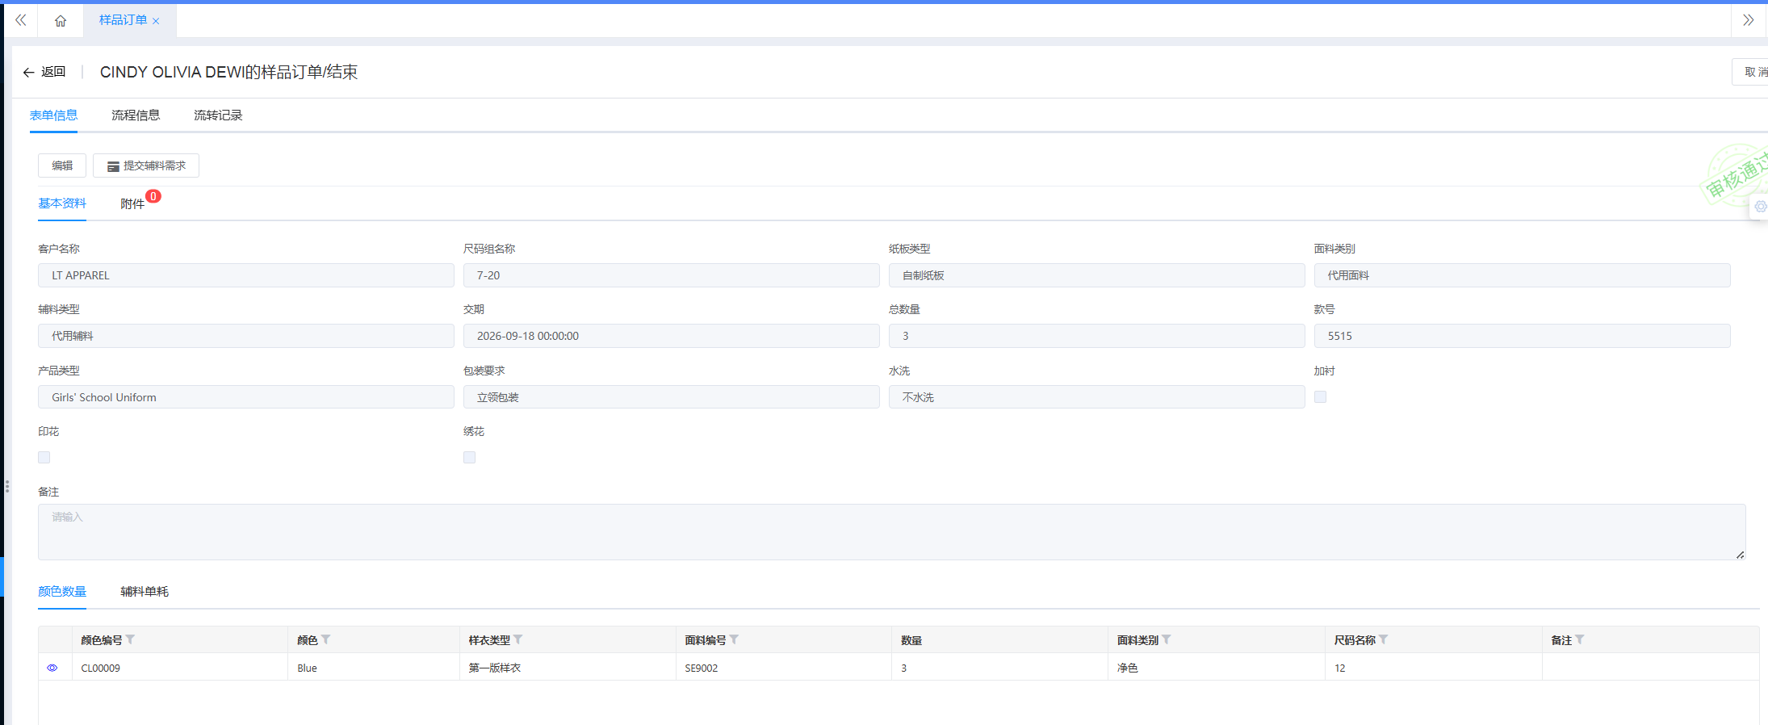Click the 客户名称 field LT APPAREL
The width and height of the screenshot is (1768, 725).
[246, 275]
